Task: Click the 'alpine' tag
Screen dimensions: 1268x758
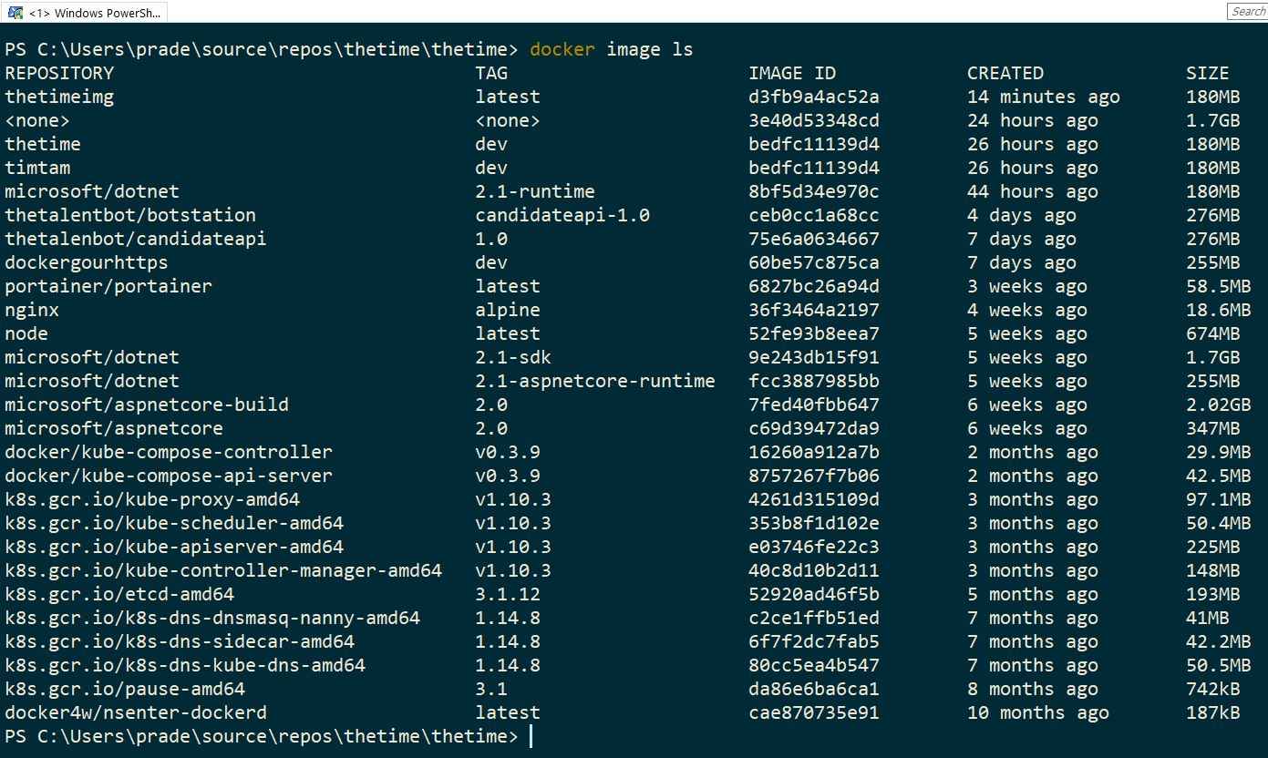Action: [508, 310]
